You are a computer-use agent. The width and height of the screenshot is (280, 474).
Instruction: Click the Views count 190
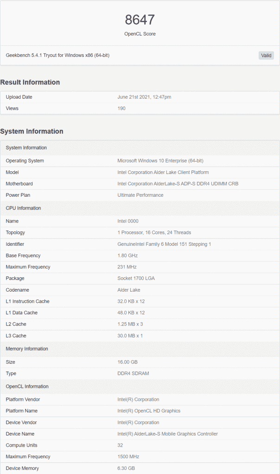tap(121, 108)
